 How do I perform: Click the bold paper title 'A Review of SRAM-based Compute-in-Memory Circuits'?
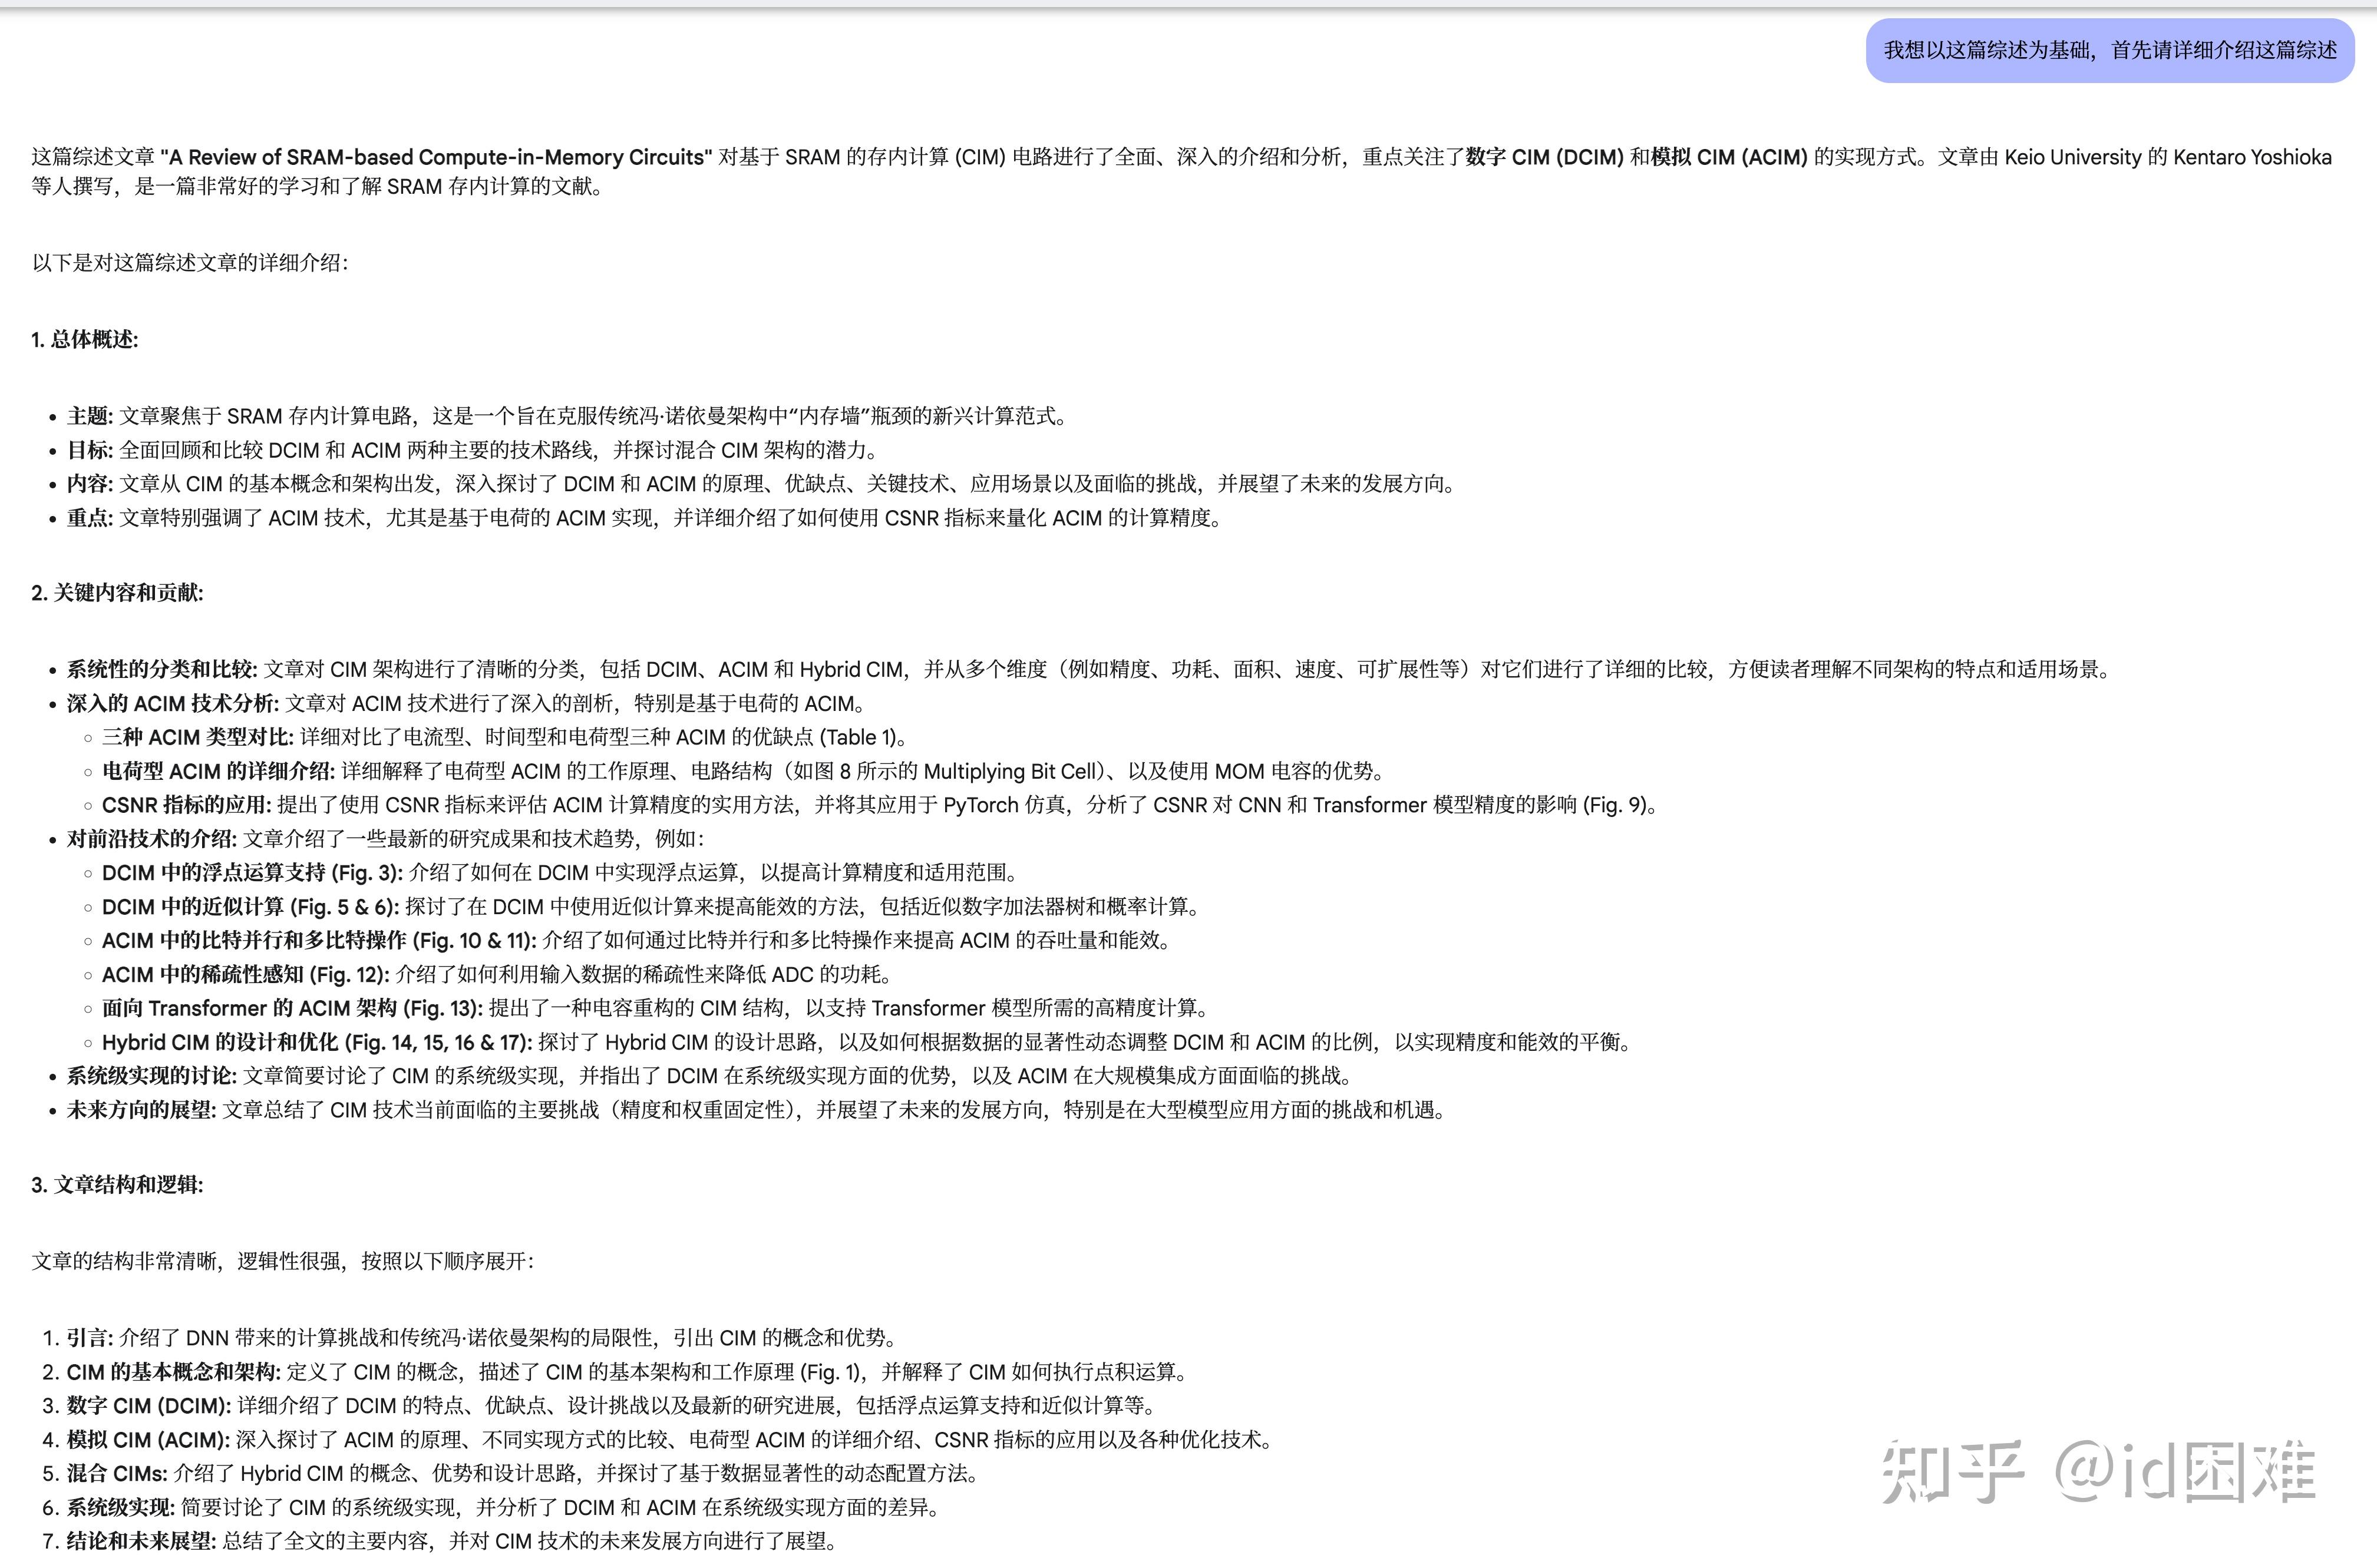436,157
